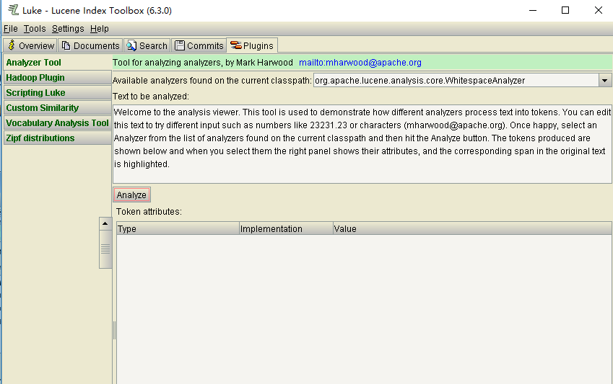
Task: Click the mailto:mharwood@apache.org link
Action: click(360, 63)
